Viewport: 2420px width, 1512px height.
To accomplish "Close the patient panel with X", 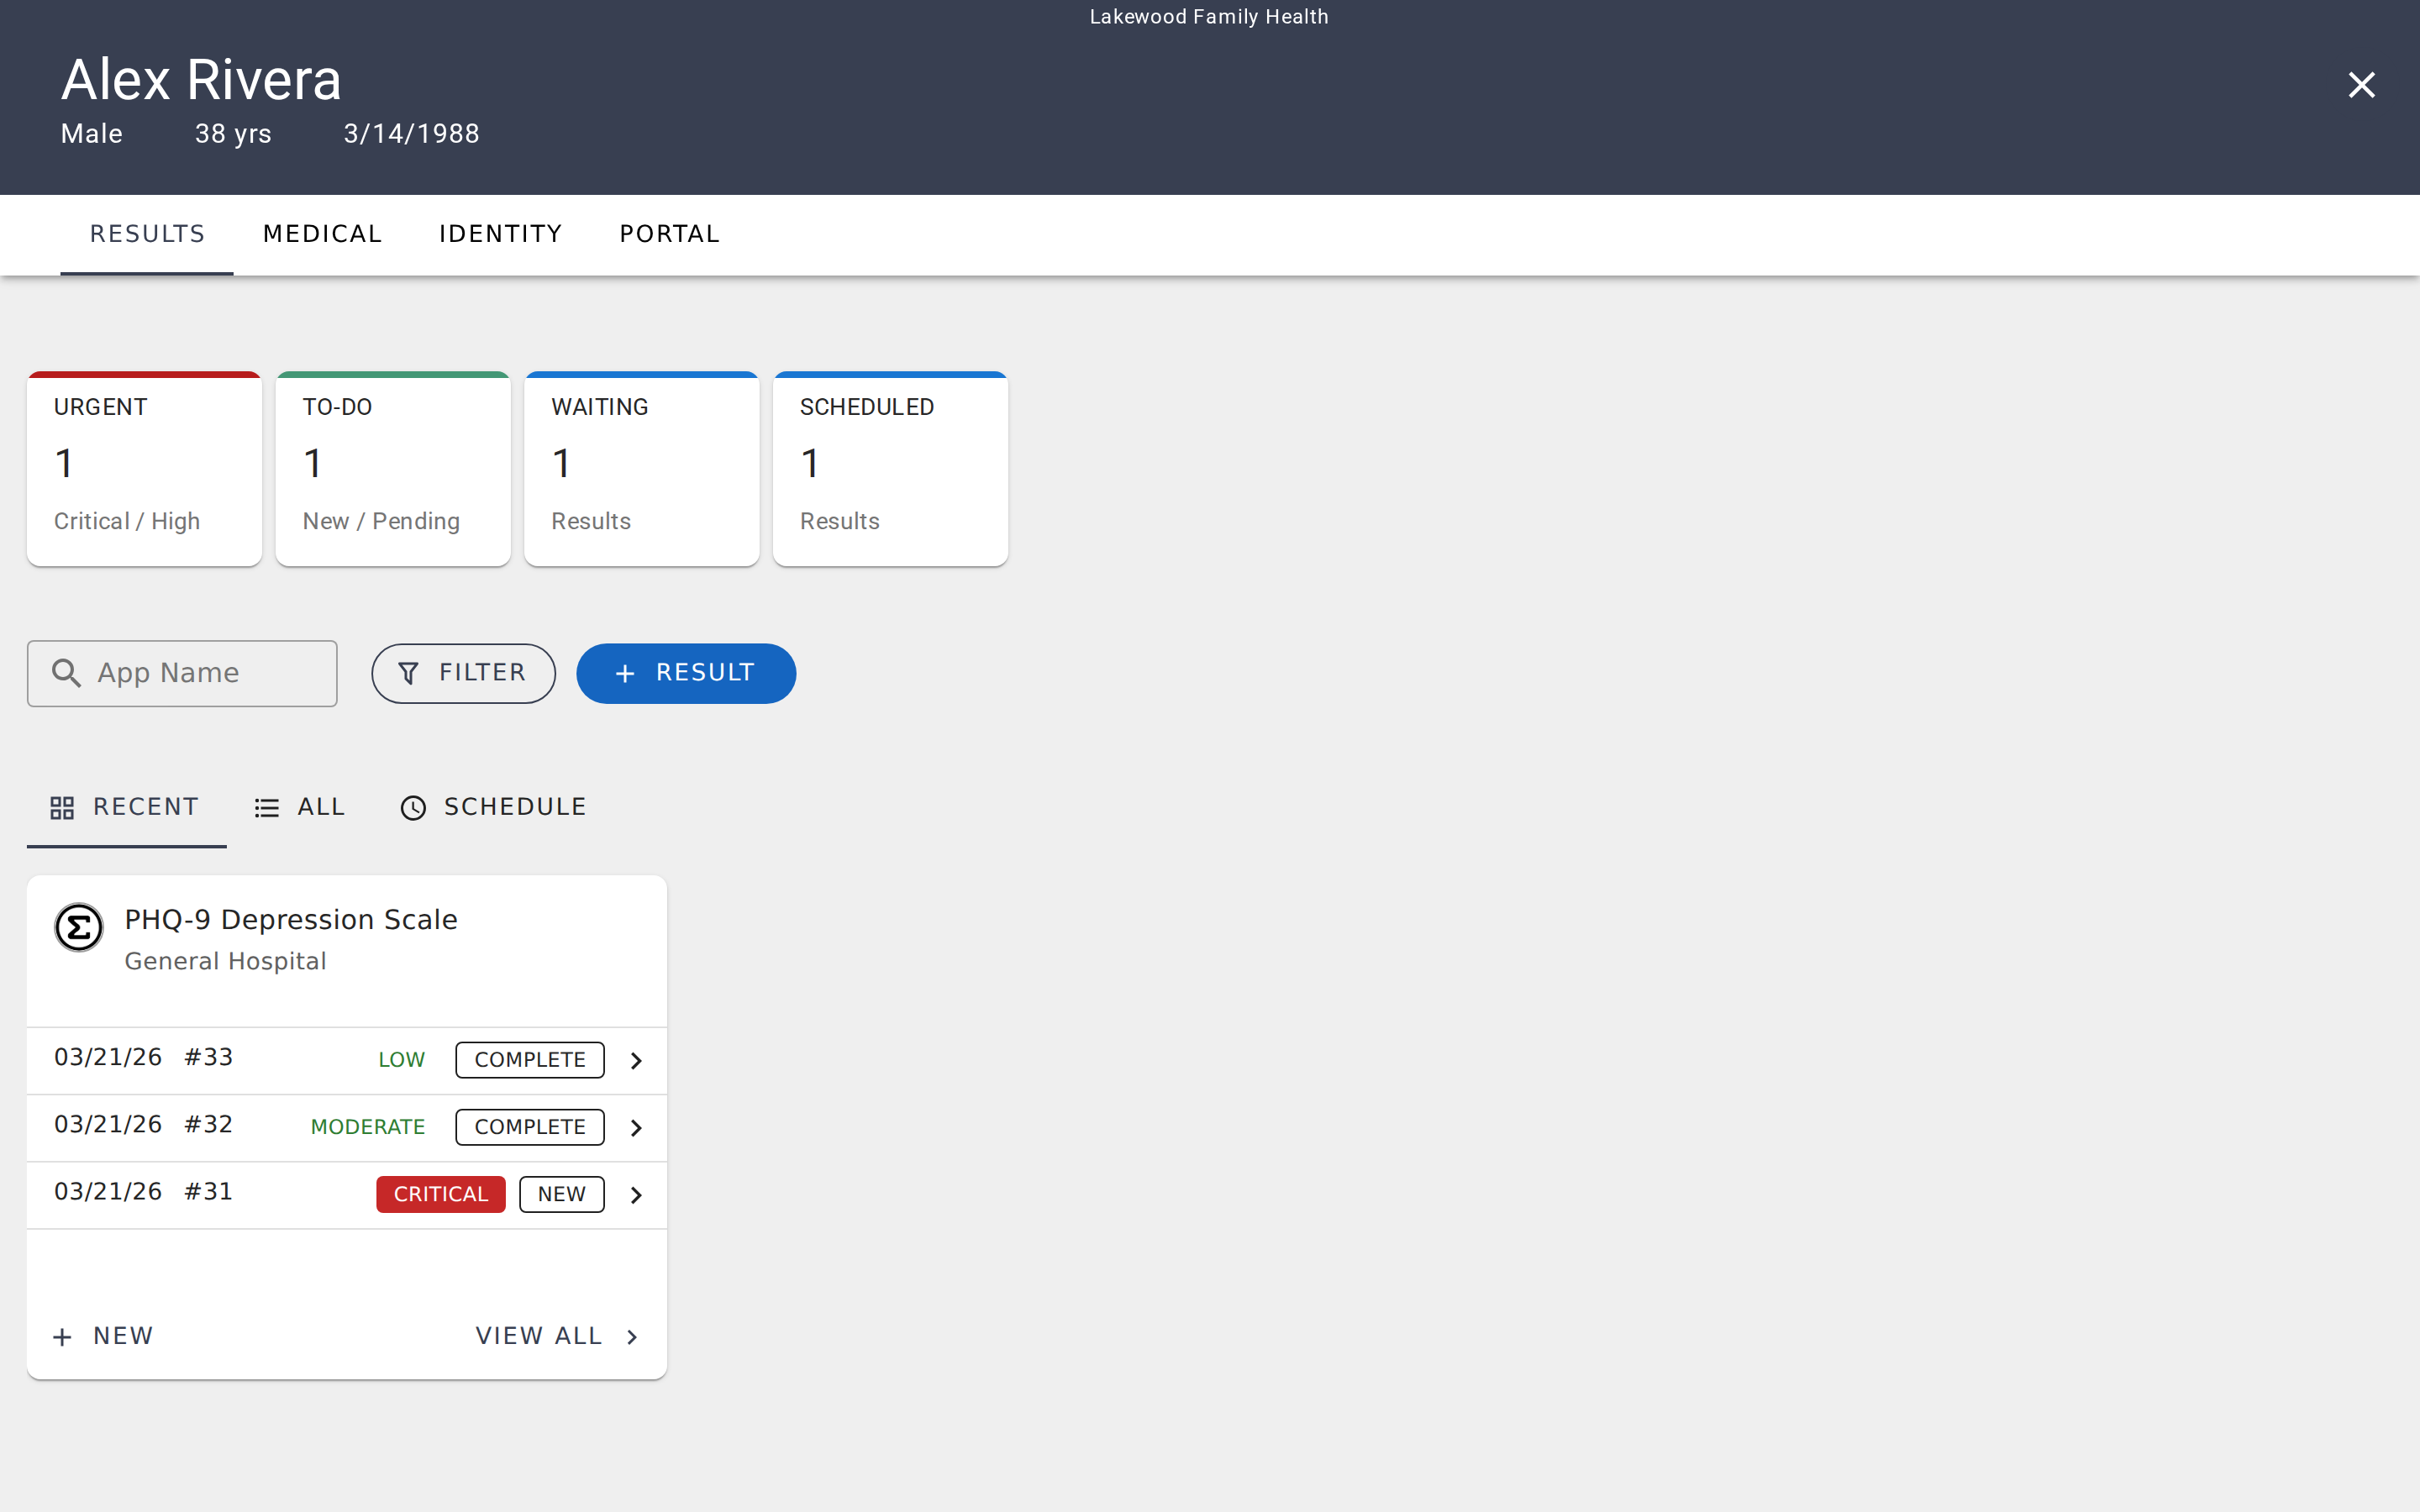I will click(2360, 85).
